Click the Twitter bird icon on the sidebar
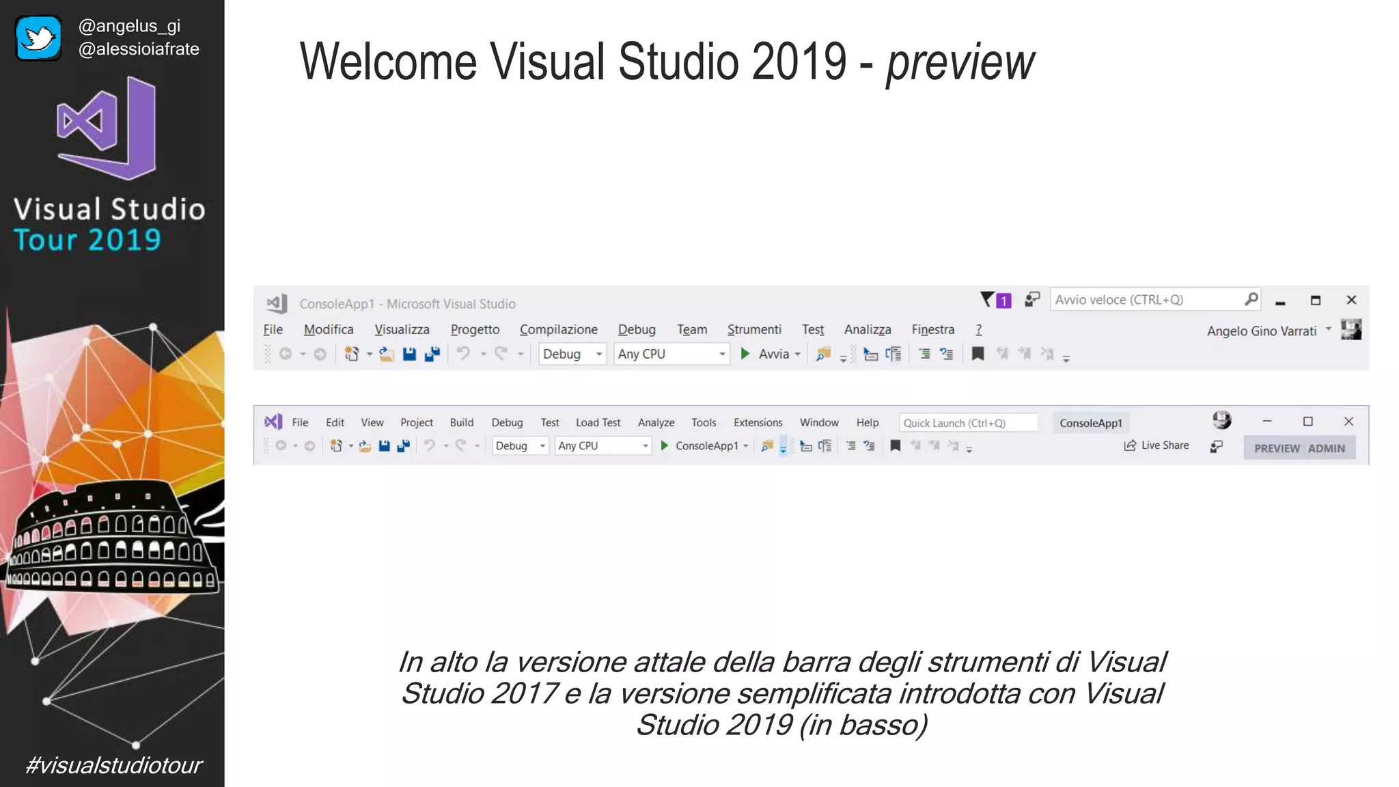The image size is (1399, 787). 38,38
